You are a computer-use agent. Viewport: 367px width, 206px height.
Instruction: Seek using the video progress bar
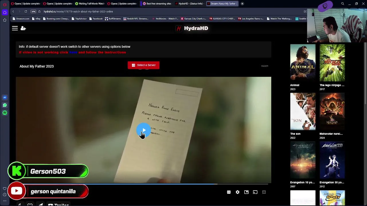[143, 184]
